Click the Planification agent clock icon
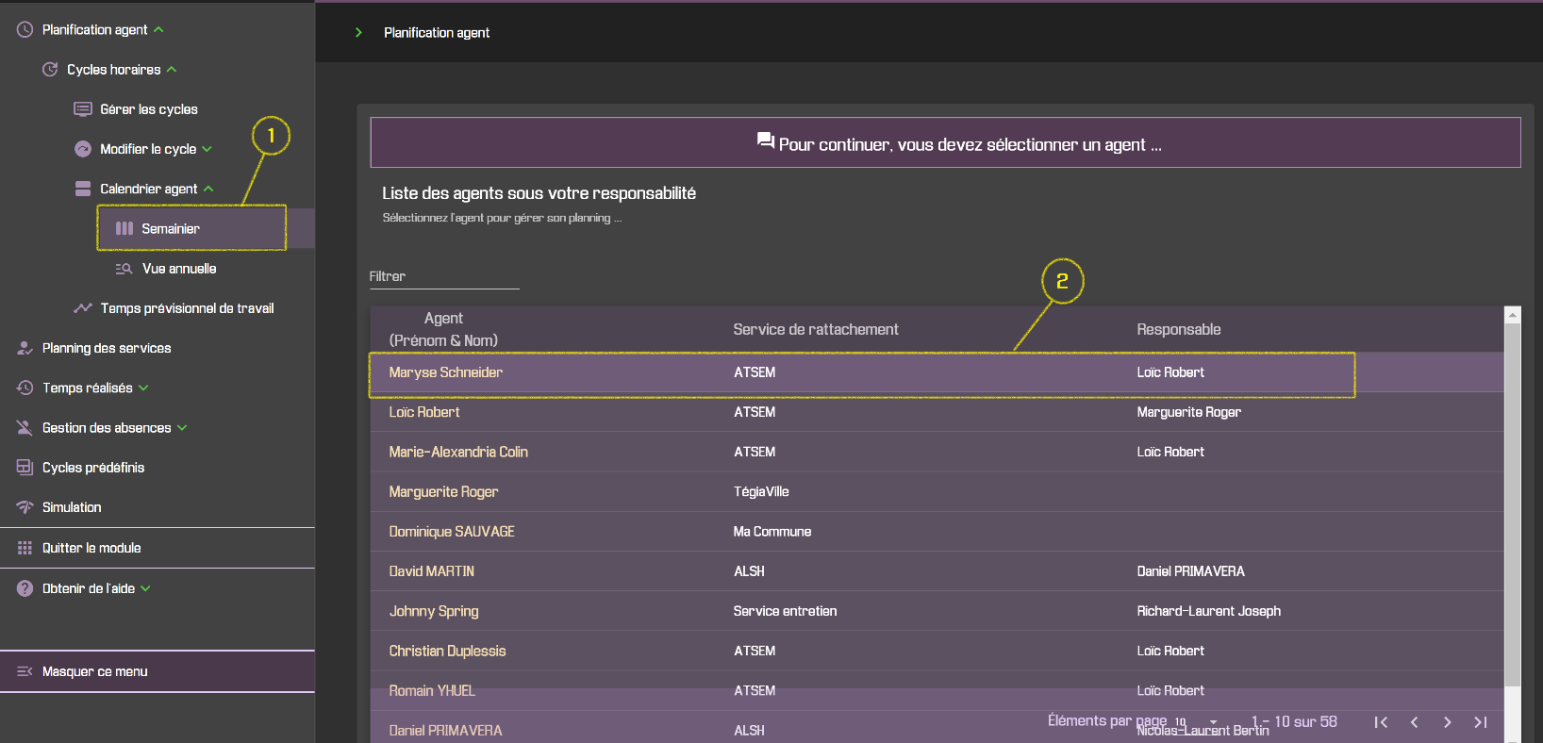The width and height of the screenshot is (1543, 743). point(25,30)
